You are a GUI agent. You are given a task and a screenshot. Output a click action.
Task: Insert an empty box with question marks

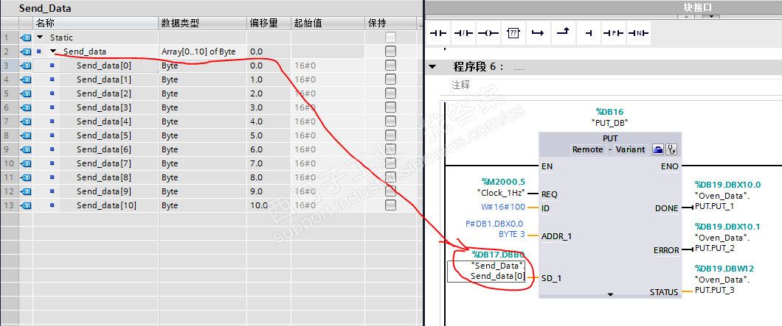(513, 33)
